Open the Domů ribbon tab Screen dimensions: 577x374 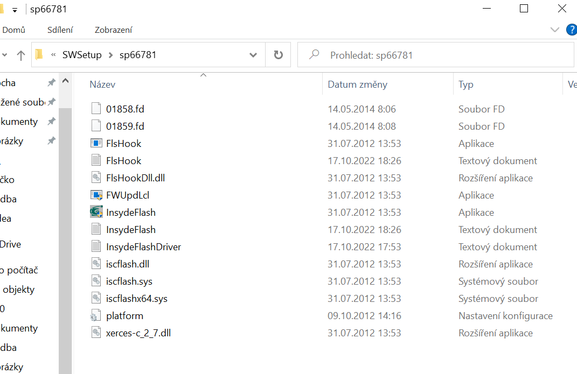click(13, 30)
